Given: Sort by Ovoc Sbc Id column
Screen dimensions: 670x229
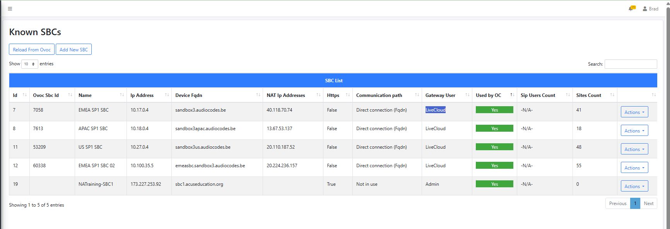Looking at the screenshot, I should tap(70, 95).
